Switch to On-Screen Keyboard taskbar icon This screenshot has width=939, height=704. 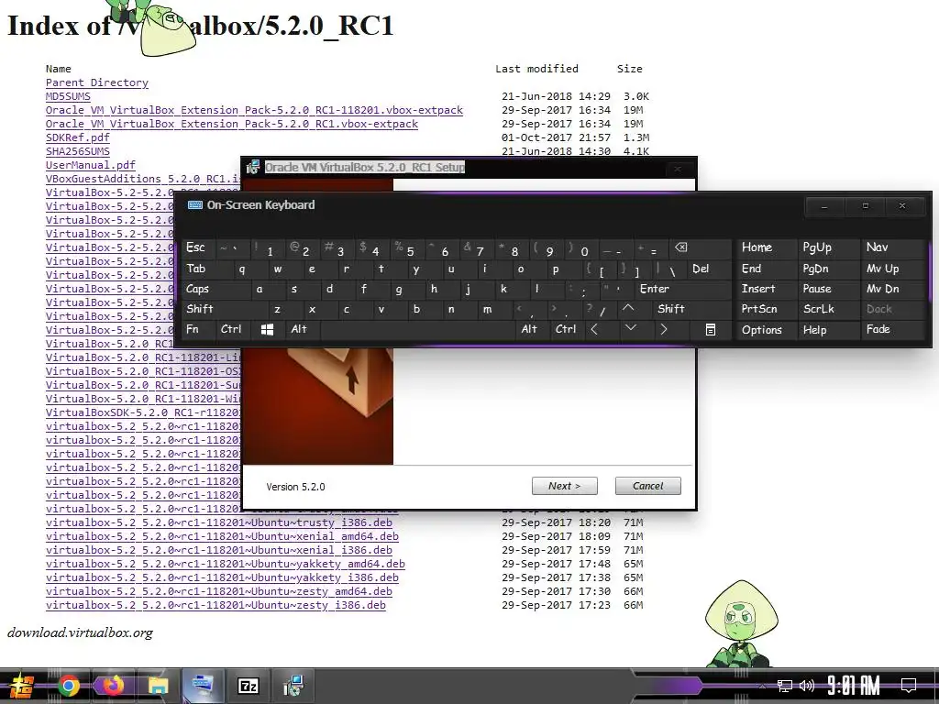[x=203, y=686]
